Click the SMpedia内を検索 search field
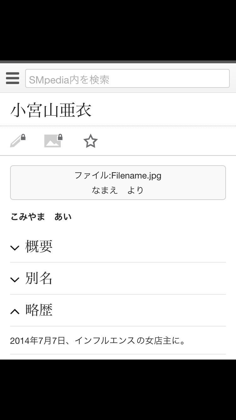The height and width of the screenshot is (420, 236). pos(127,79)
